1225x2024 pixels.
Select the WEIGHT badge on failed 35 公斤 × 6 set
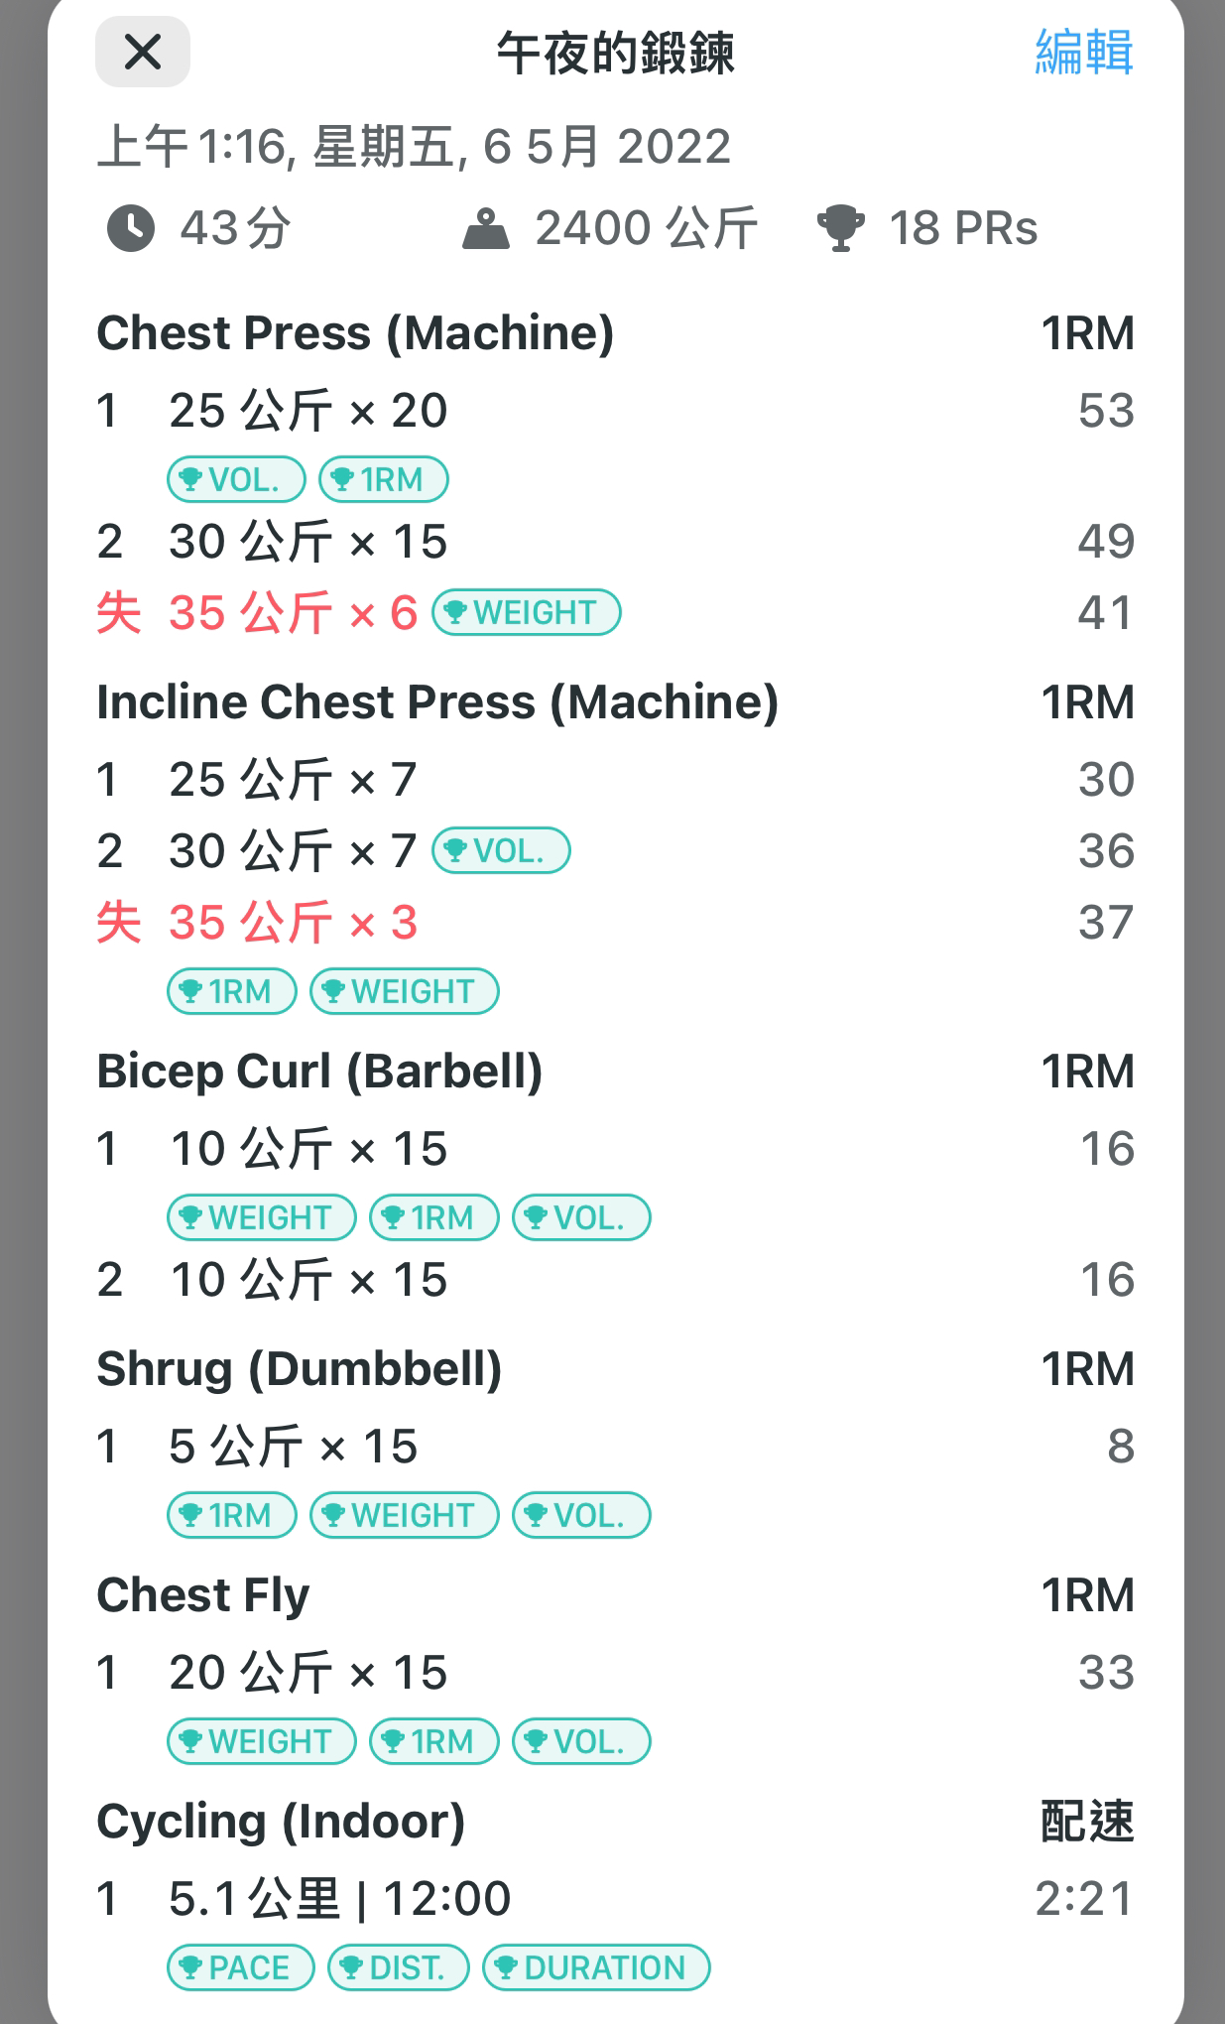tap(526, 612)
